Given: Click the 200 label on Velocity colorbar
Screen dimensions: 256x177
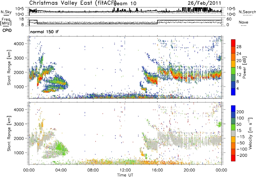Looking at the screenshot, I should (x=240, y=112).
